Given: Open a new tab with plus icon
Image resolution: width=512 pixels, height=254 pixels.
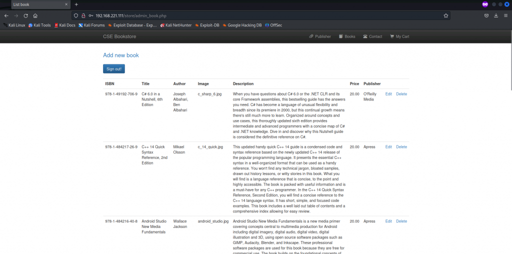Looking at the screenshot, I should [x=76, y=4].
